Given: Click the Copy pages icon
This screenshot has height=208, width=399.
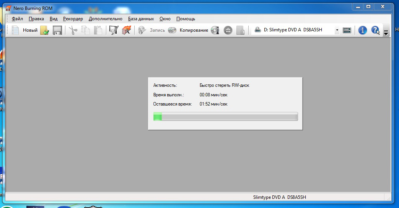Looking at the screenshot, I should coord(86,30).
